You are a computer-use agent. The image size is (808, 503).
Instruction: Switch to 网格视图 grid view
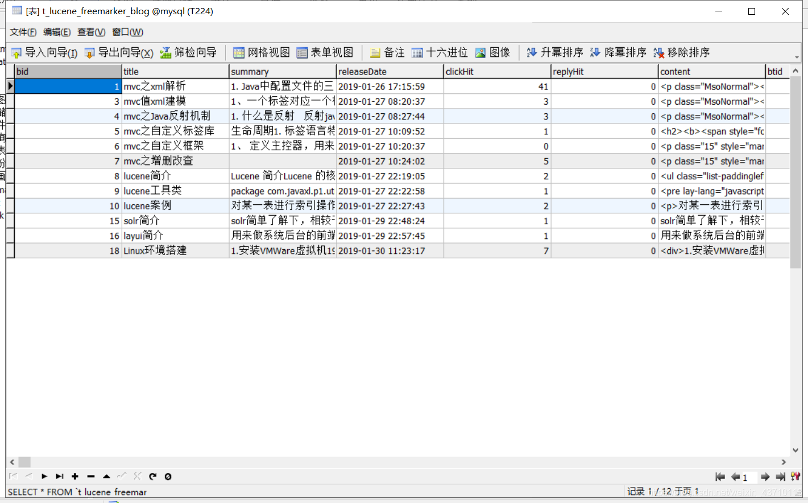point(262,53)
